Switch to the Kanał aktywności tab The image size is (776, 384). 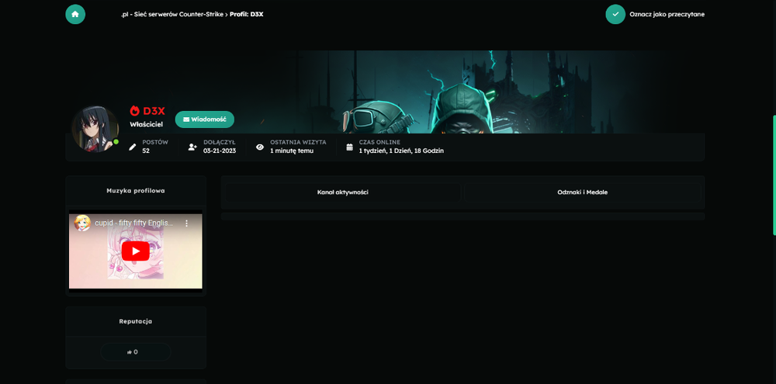point(342,192)
